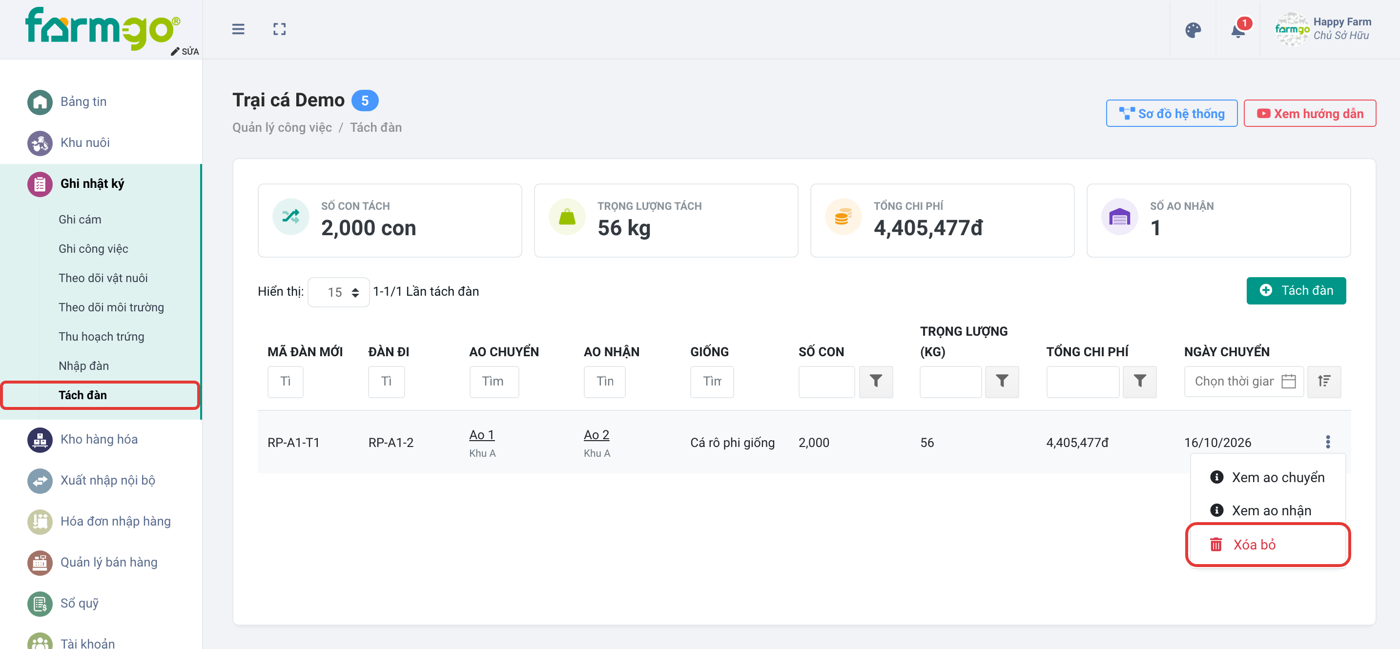Viewport: 1400px width, 649px height.
Task: Toggle the hamburger sidebar menu
Action: pyautogui.click(x=238, y=29)
